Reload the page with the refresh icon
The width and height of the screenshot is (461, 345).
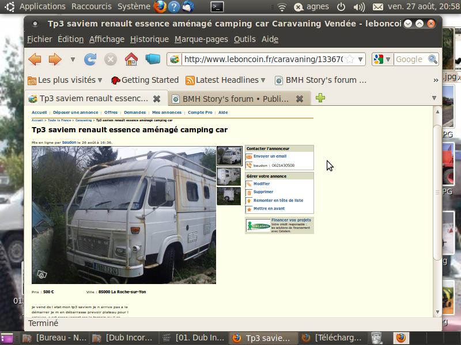pos(90,59)
